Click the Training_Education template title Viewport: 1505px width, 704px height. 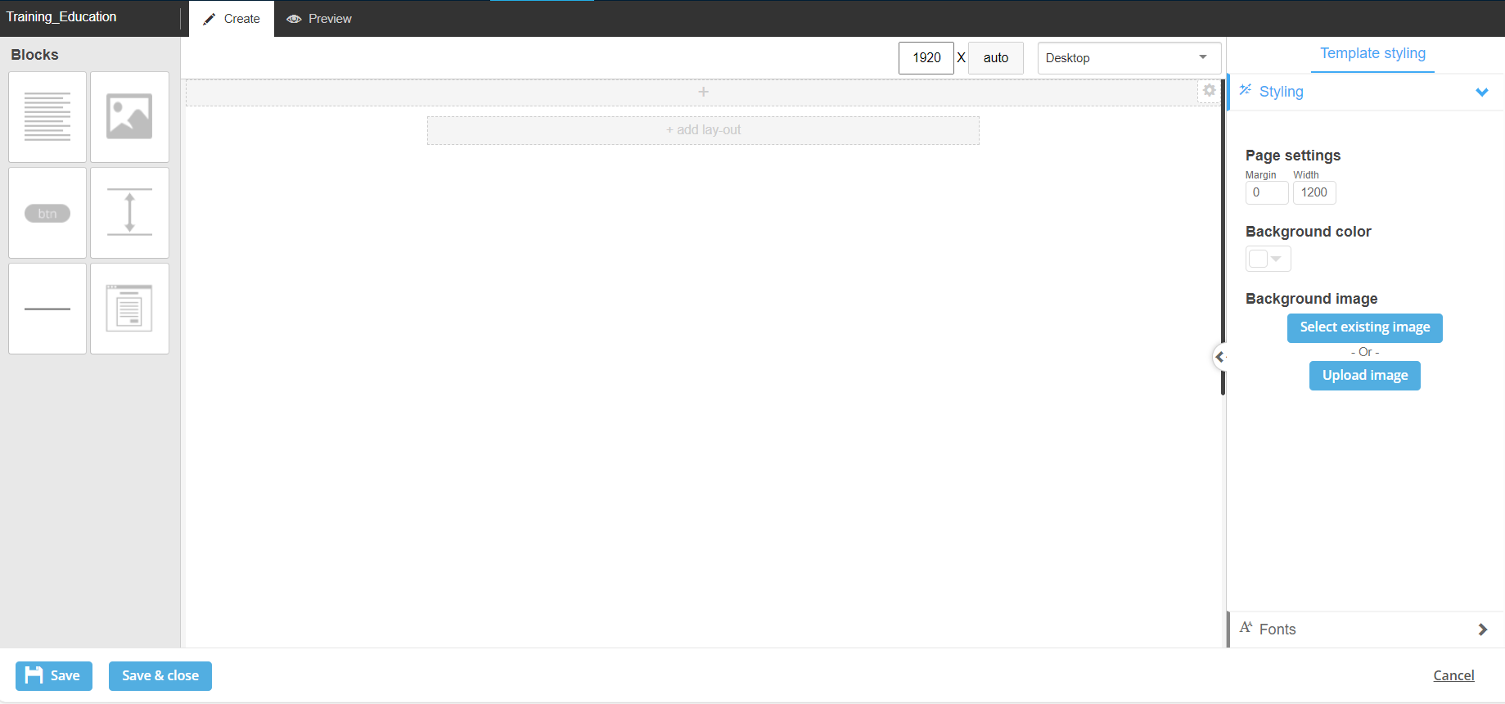(x=61, y=17)
